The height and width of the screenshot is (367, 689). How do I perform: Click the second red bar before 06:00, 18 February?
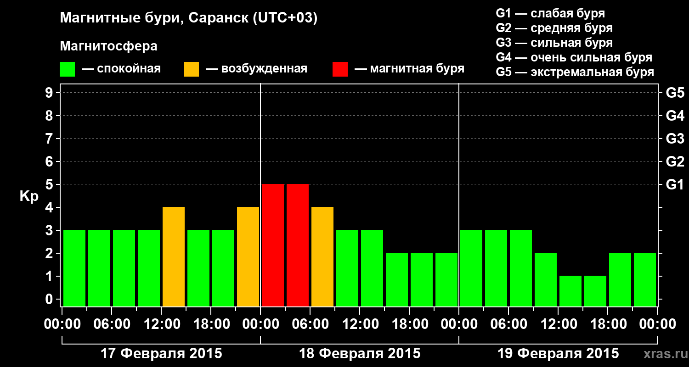(298, 245)
